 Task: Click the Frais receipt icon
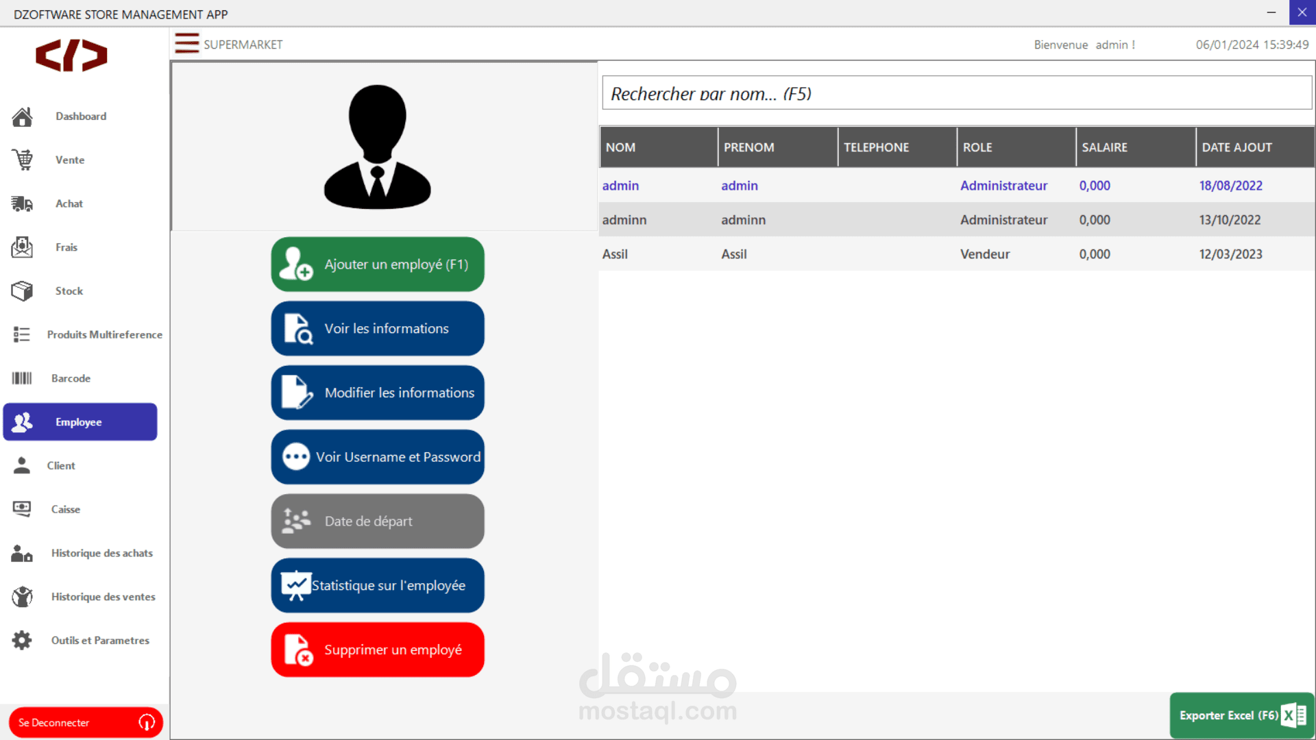22,247
